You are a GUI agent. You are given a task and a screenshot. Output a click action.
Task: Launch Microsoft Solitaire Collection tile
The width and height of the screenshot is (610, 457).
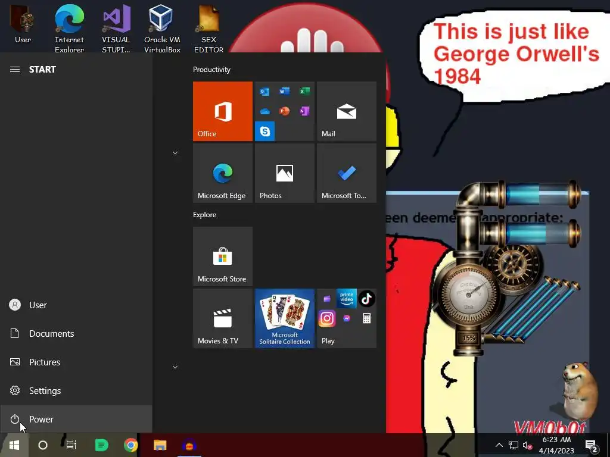point(284,318)
